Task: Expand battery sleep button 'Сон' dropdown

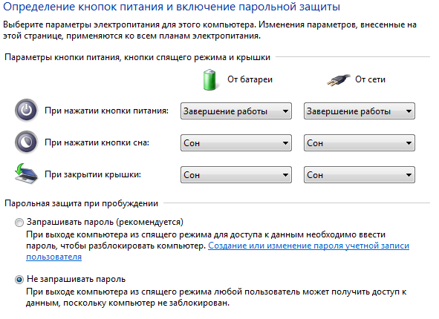Action: point(236,143)
